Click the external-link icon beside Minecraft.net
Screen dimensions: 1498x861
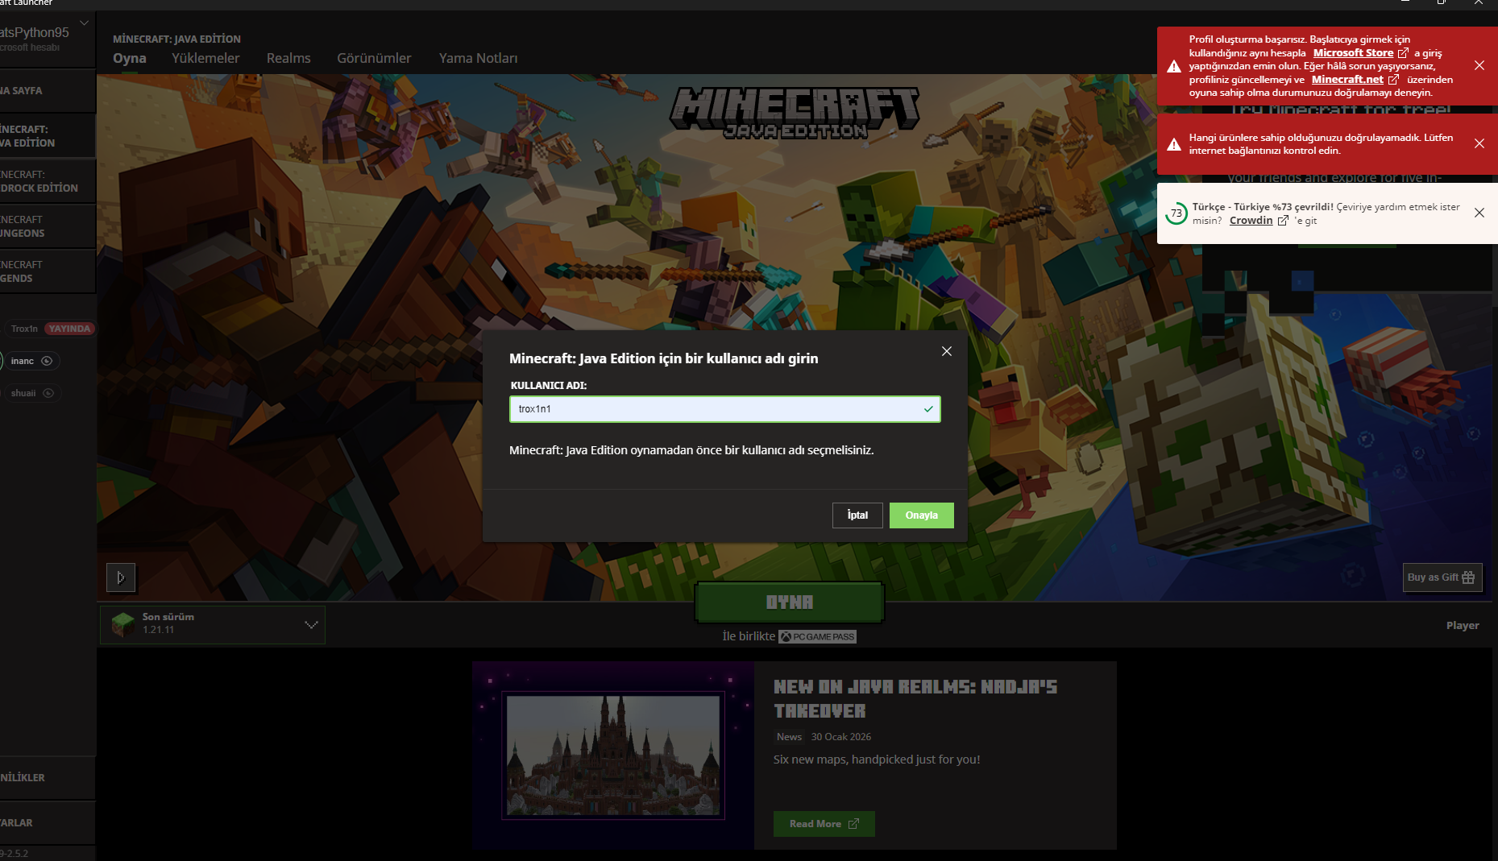[x=1393, y=79]
